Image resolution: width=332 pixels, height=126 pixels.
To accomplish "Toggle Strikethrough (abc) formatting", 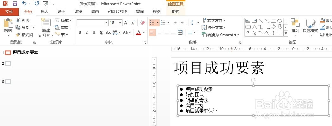I will [x=108, y=32].
